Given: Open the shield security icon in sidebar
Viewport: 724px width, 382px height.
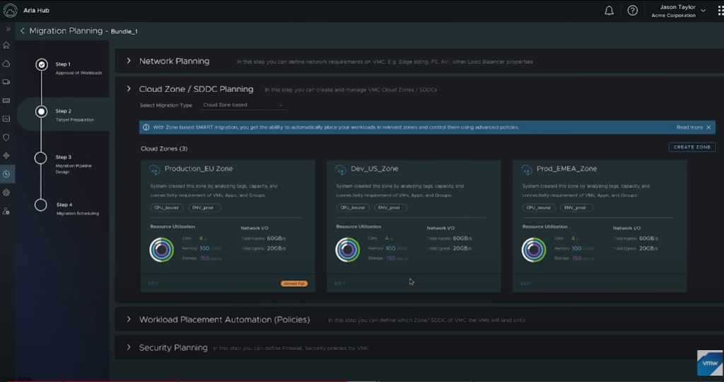Looking at the screenshot, I should pos(6,137).
